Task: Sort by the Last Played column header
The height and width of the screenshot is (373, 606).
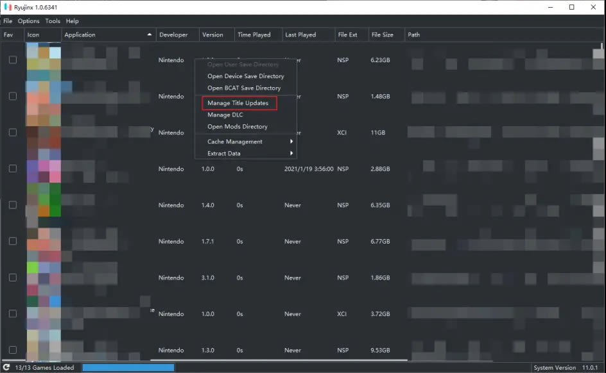Action: [x=299, y=35]
